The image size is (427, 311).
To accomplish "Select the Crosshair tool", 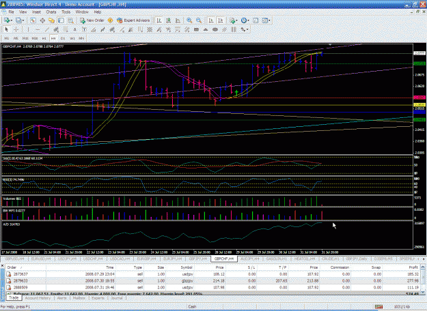I will (x=16, y=29).
